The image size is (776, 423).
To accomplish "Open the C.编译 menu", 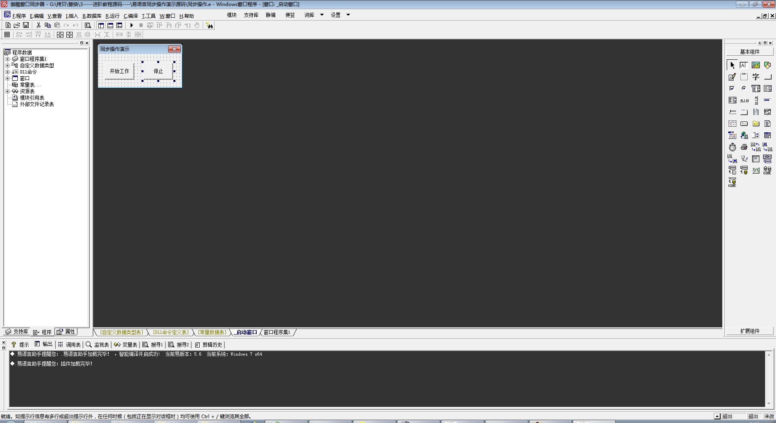I will click(131, 16).
